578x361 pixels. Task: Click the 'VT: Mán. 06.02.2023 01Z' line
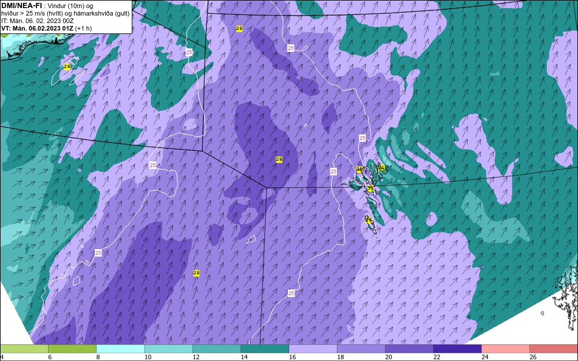37,28
